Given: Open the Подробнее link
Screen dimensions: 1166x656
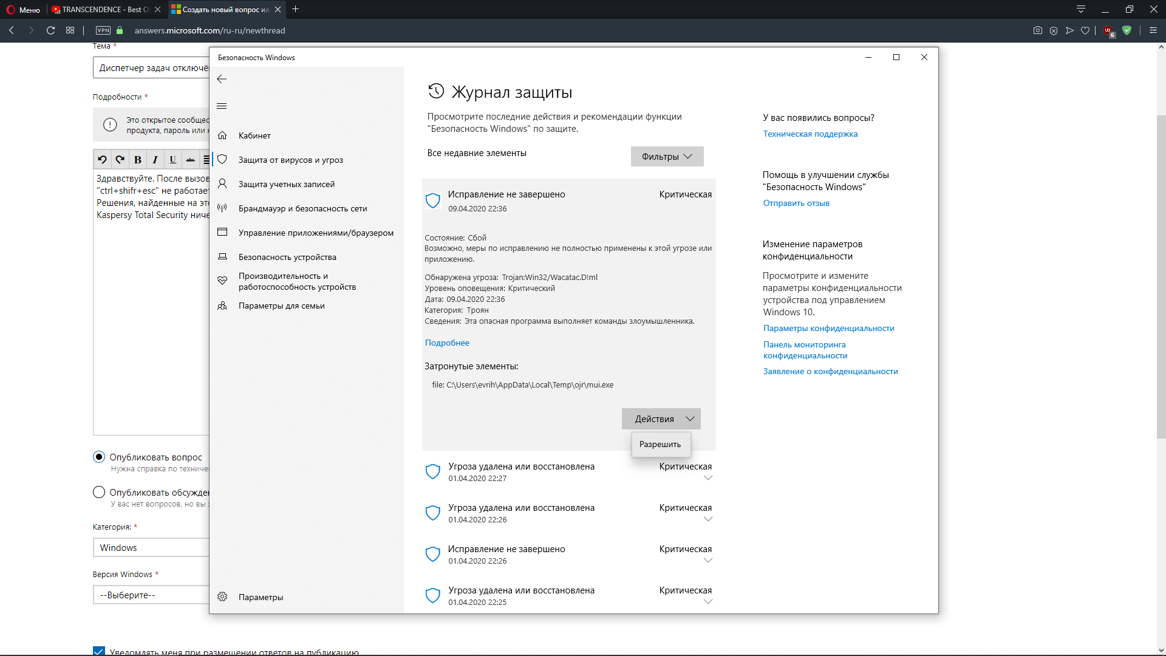Looking at the screenshot, I should pos(447,343).
